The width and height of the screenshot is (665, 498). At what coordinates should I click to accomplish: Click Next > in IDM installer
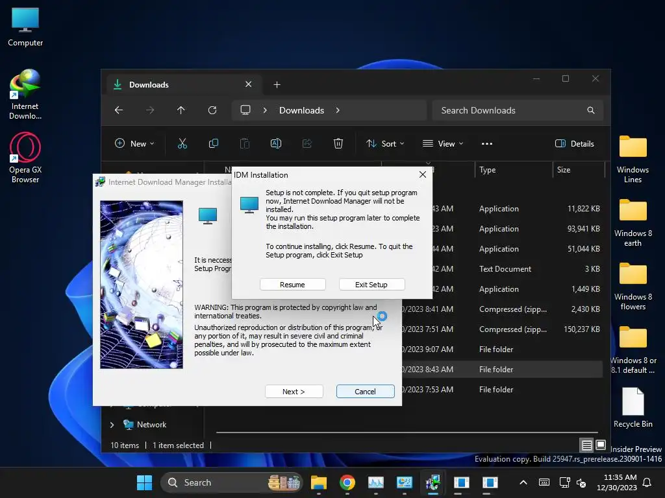coord(294,391)
